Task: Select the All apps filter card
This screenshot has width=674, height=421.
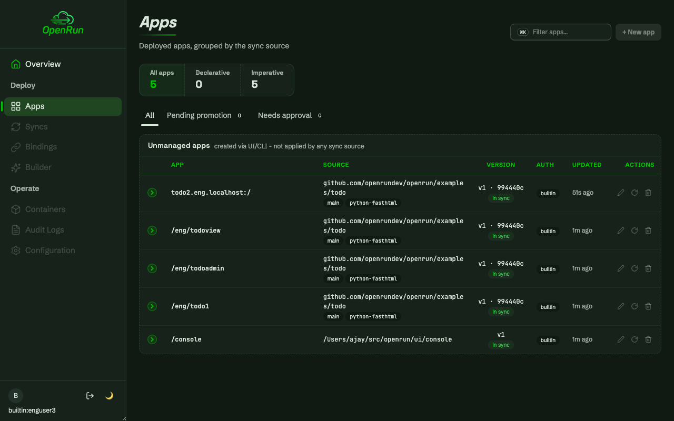Action: [162, 80]
